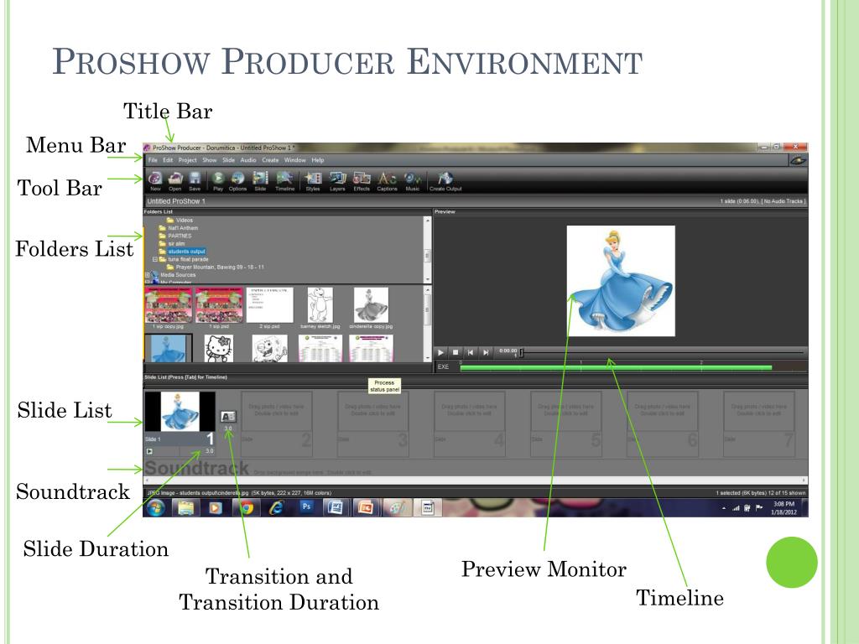The image size is (859, 644).
Task: Open the Edit menu
Action: [168, 160]
